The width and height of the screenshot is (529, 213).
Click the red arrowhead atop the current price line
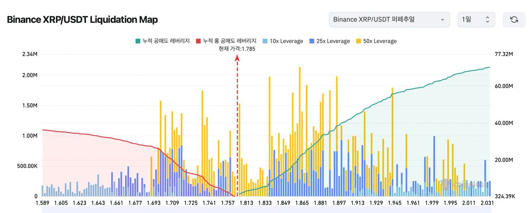pos(237,58)
